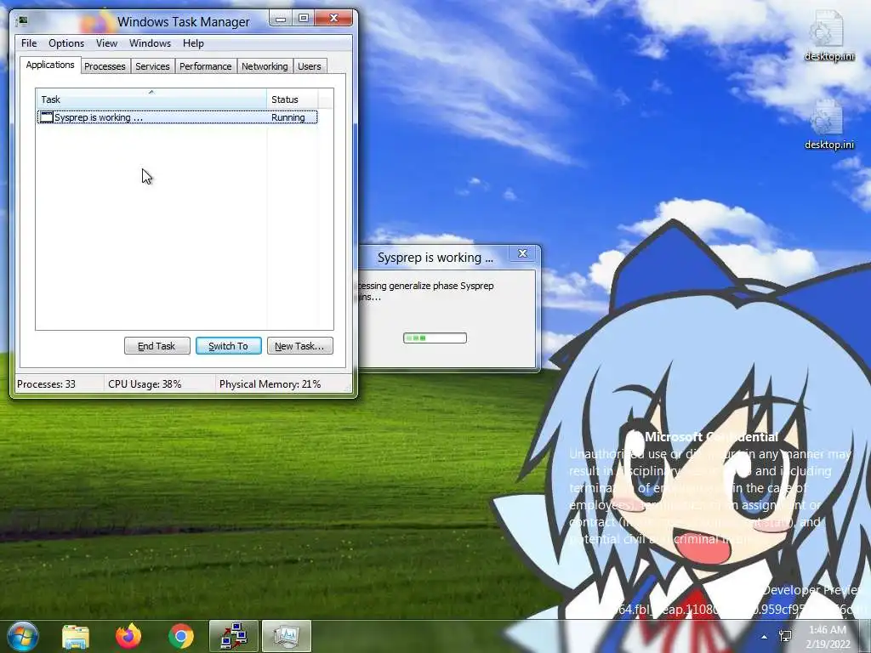Open the File menu
Viewport: 871px width, 653px height.
[x=29, y=43]
